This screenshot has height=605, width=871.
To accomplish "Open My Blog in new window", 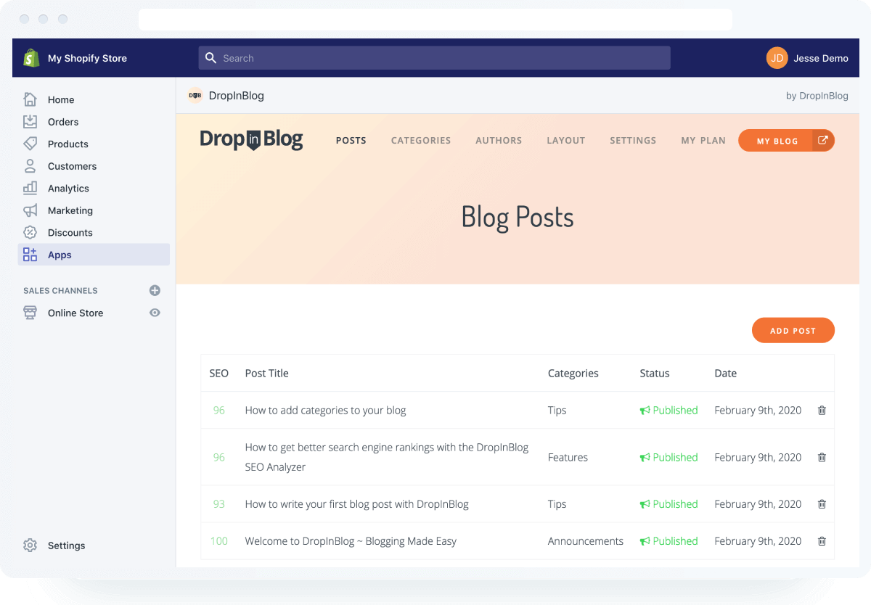I will 822,141.
